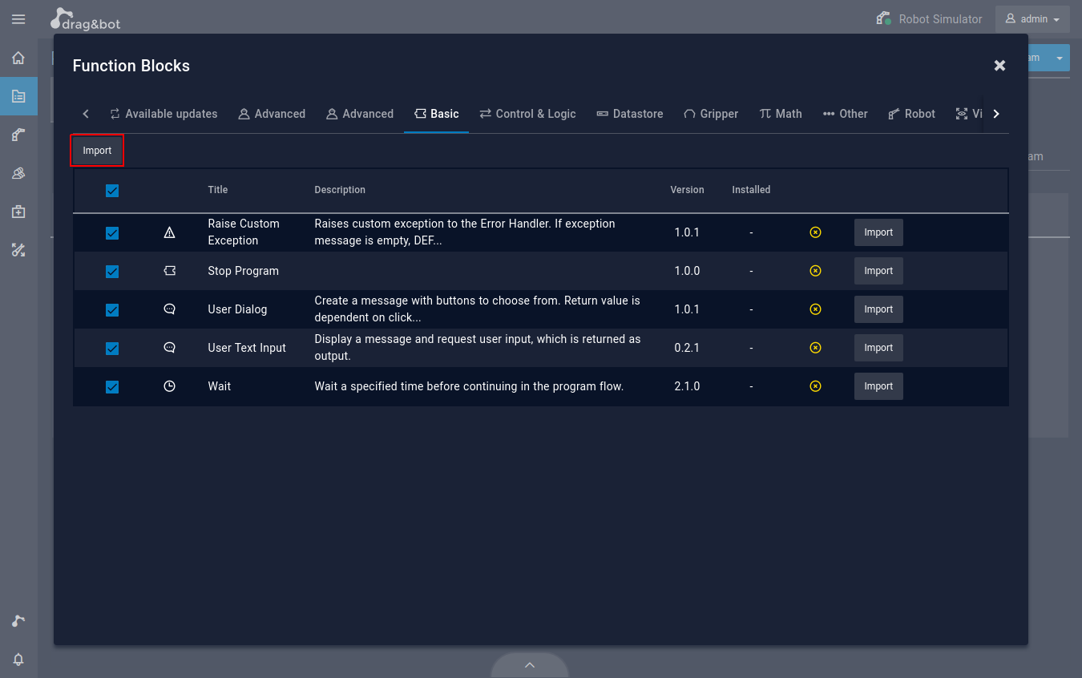Image resolution: width=1082 pixels, height=678 pixels.
Task: Click the Description column header
Action: pos(340,190)
